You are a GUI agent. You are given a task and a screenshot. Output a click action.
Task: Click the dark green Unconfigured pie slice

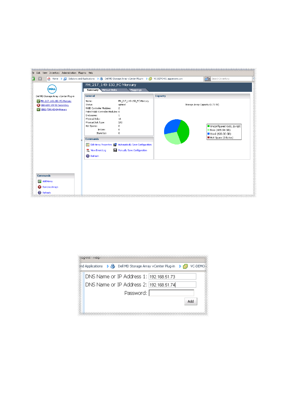[x=183, y=132]
